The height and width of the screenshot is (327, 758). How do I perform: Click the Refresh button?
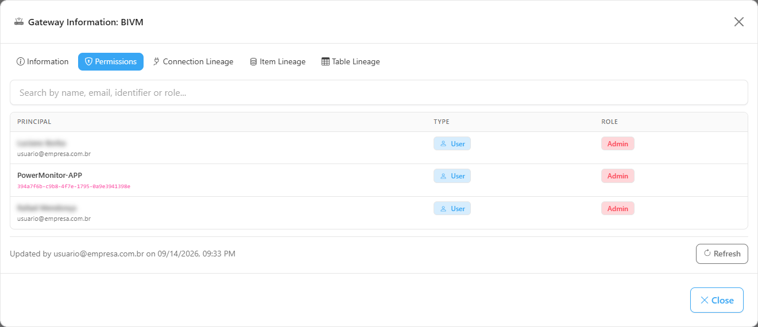(722, 254)
